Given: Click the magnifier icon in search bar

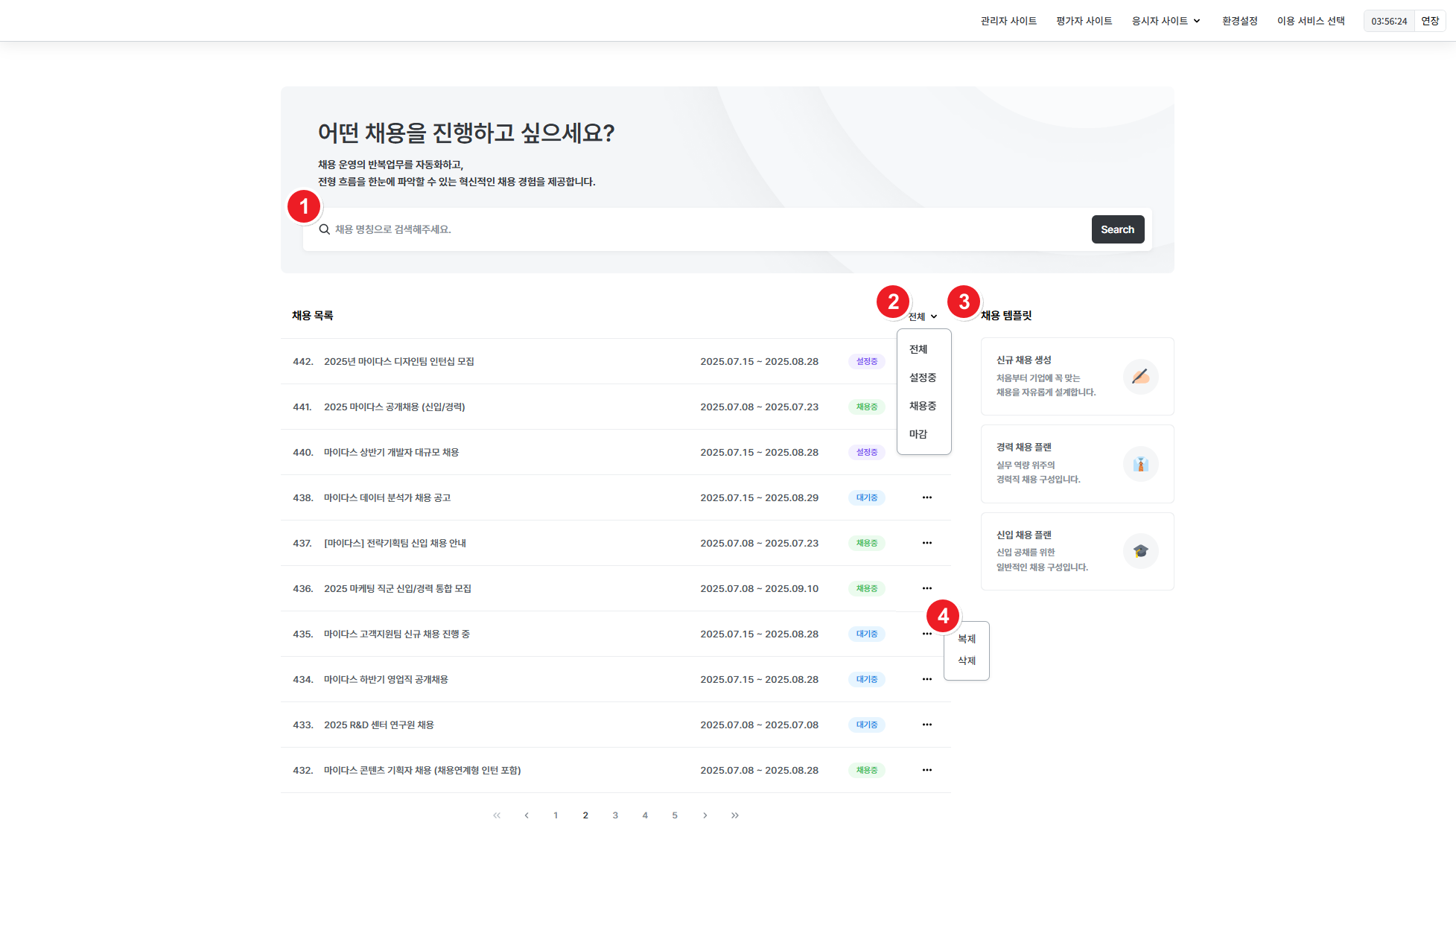Looking at the screenshot, I should click(325, 229).
